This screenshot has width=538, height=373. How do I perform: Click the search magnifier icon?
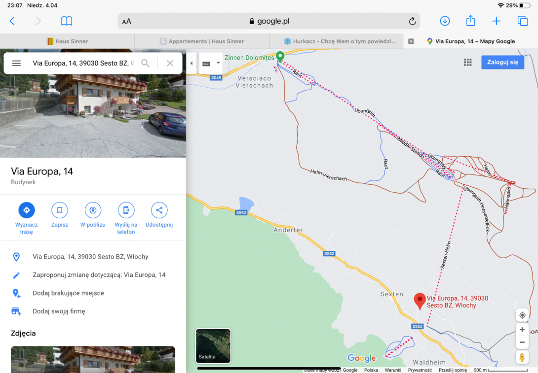click(x=146, y=63)
